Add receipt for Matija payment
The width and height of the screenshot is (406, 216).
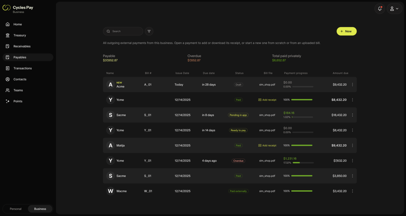[x=267, y=145]
